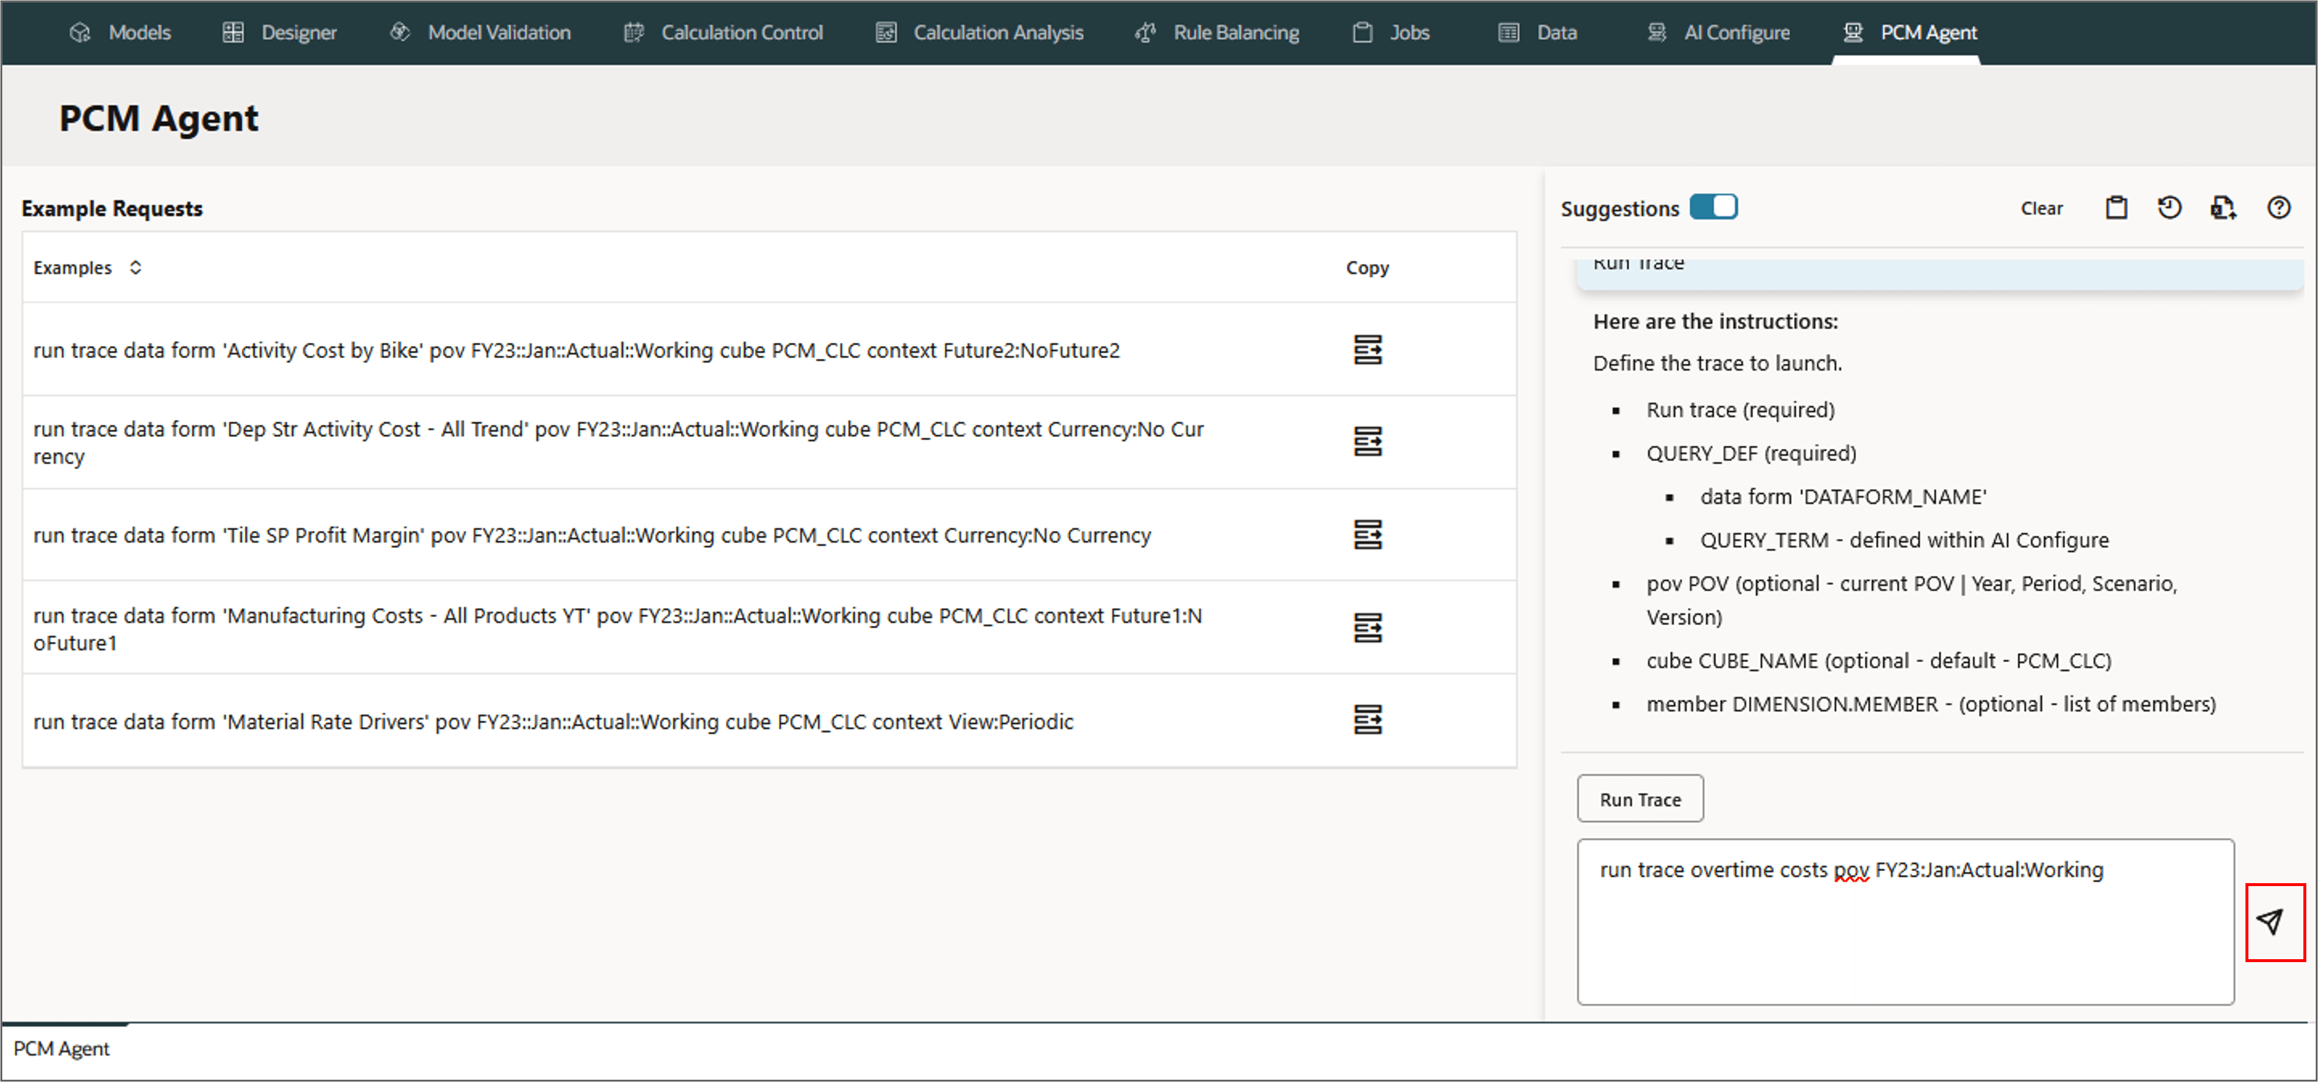Viewport: 2318px width, 1082px height.
Task: Open the help question mark icon
Action: coord(2278,209)
